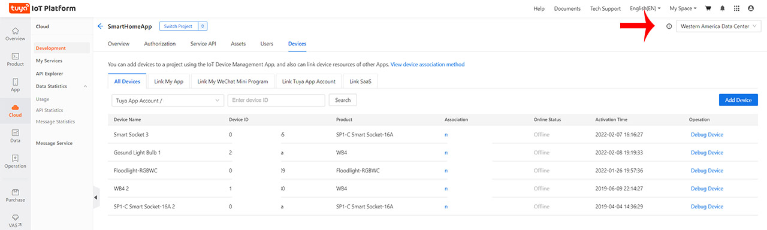The image size is (767, 230).
Task: Open API Statistics in the sidebar
Action: point(49,110)
